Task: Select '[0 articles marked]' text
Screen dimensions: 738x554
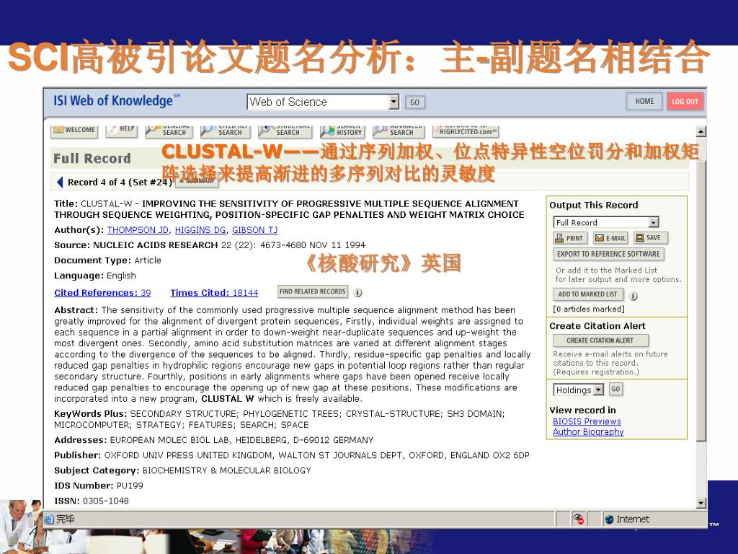Action: 589,309
